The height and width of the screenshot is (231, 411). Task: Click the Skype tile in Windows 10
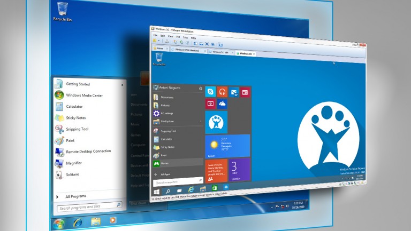pyautogui.click(x=210, y=92)
